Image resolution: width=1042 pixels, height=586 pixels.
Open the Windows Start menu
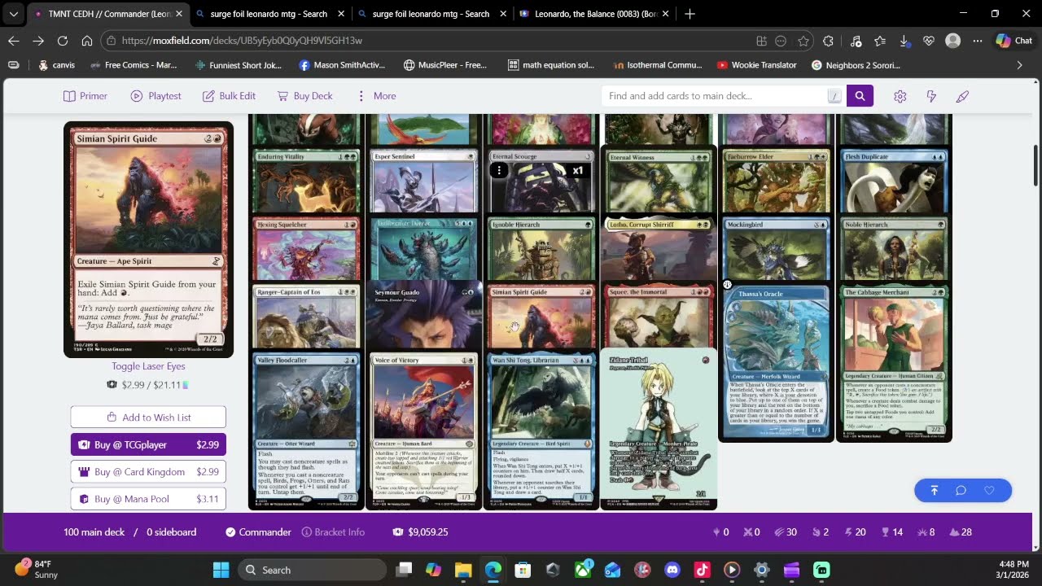[x=221, y=570]
